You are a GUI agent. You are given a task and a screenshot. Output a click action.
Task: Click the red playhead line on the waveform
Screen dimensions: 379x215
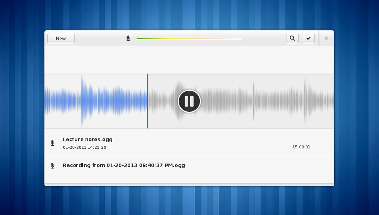coord(147,101)
